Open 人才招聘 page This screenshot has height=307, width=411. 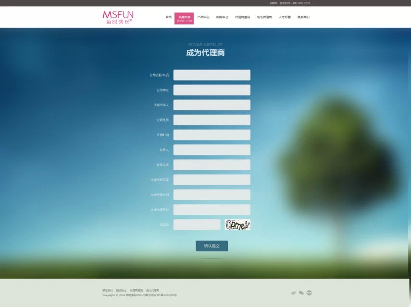tap(285, 17)
